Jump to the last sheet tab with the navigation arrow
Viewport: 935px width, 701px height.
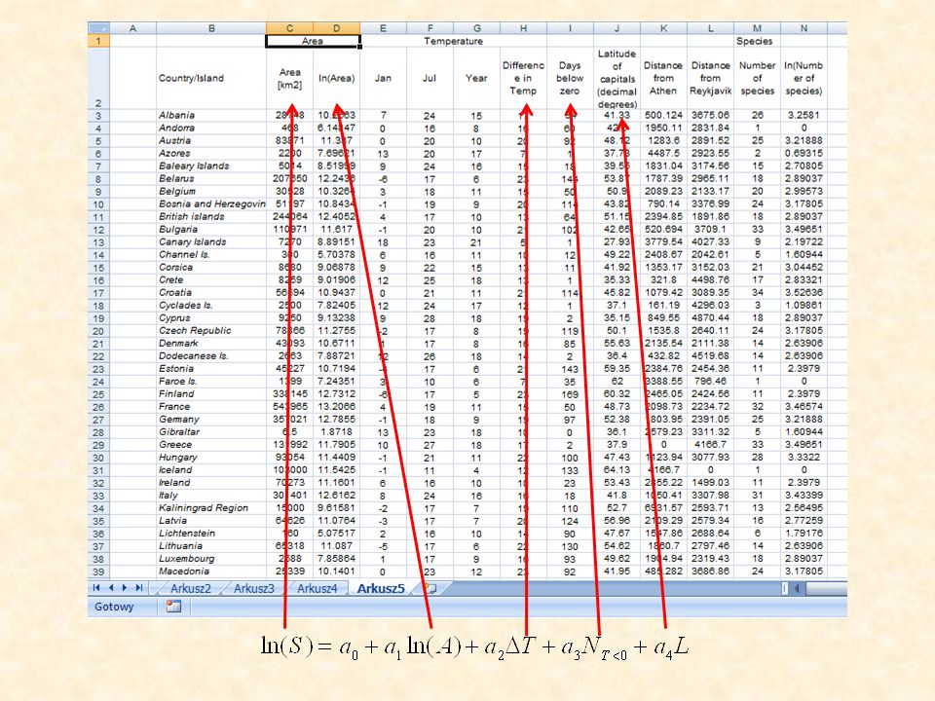(139, 588)
